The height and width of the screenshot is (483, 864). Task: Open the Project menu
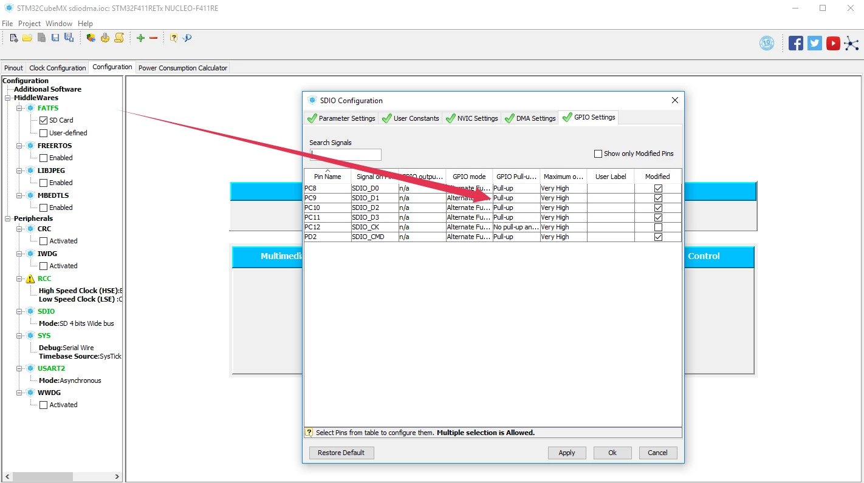[29, 23]
